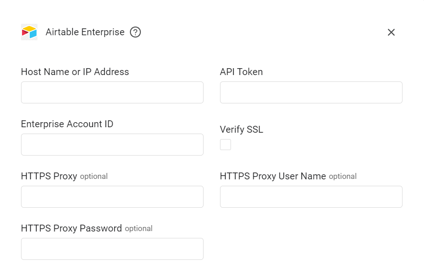Click the "HTTPS Proxy User Name" label

(x=273, y=176)
